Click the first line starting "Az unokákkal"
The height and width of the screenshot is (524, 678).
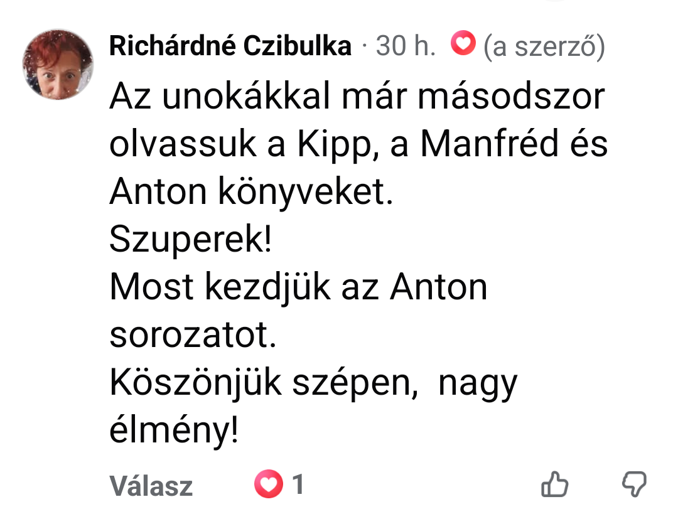point(357,96)
